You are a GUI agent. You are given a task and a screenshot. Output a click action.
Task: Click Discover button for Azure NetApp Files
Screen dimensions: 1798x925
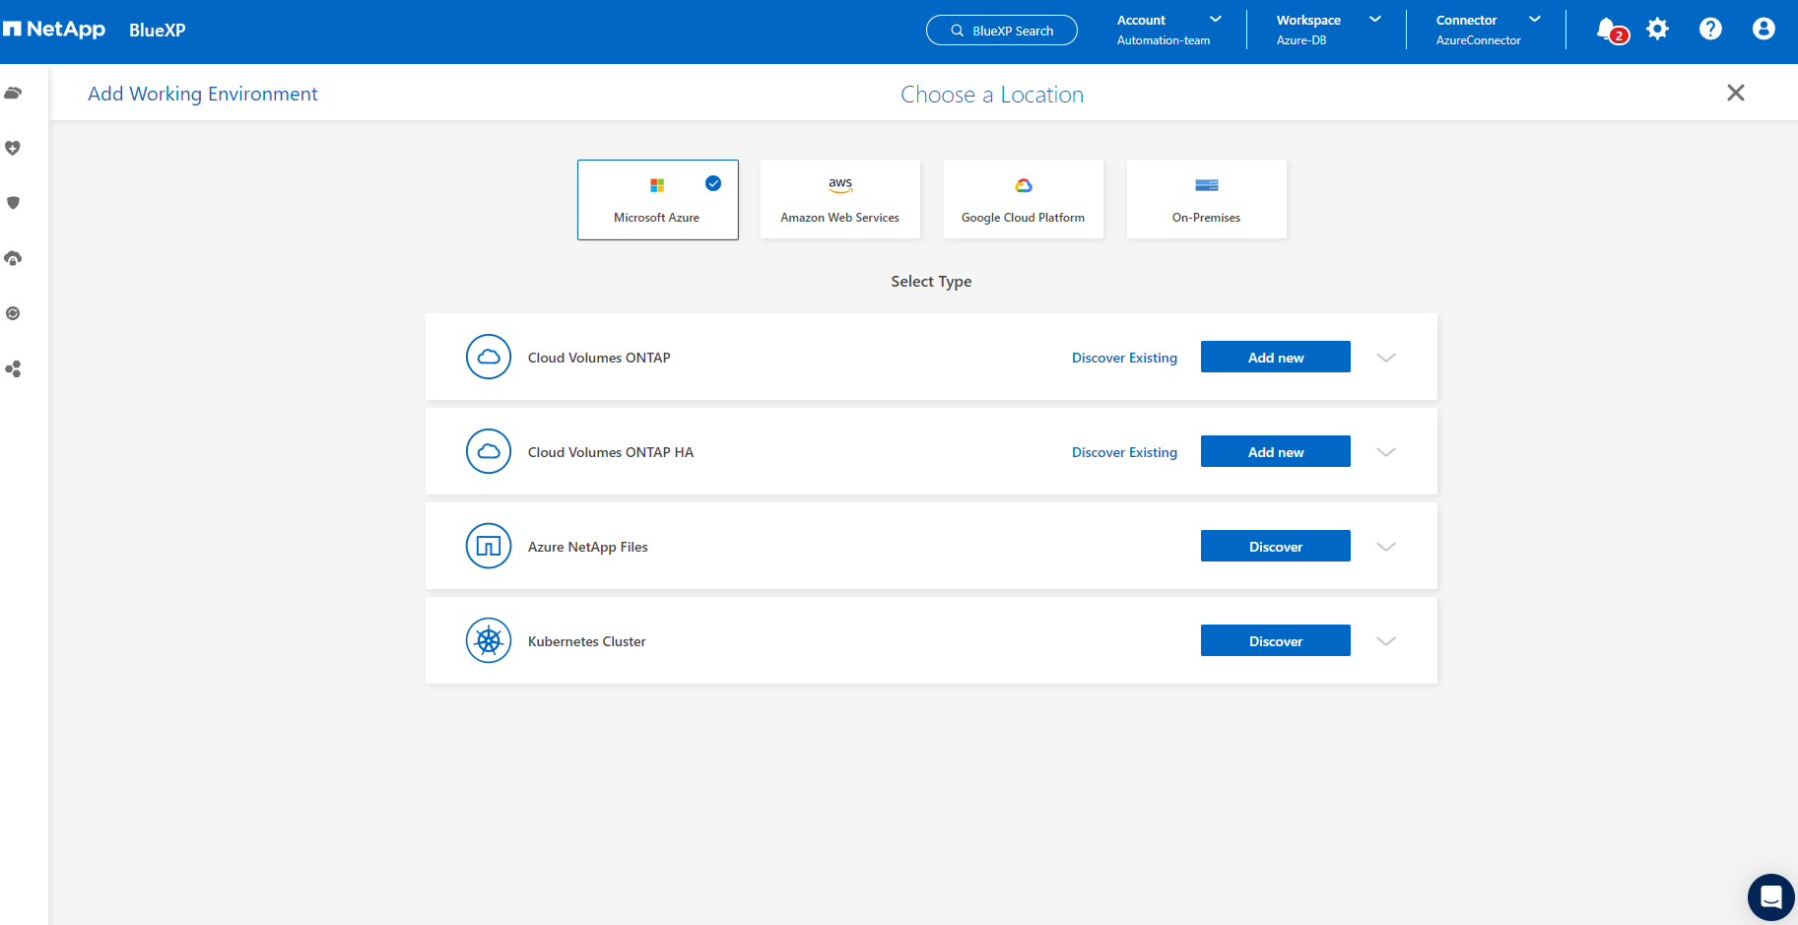(x=1275, y=547)
